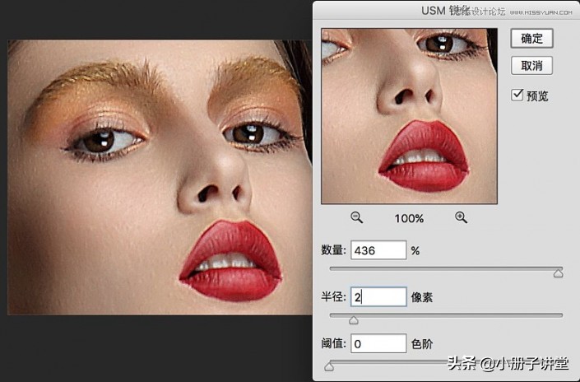
Task: Click the right end of 半径 slider track
Action: (x=561, y=314)
